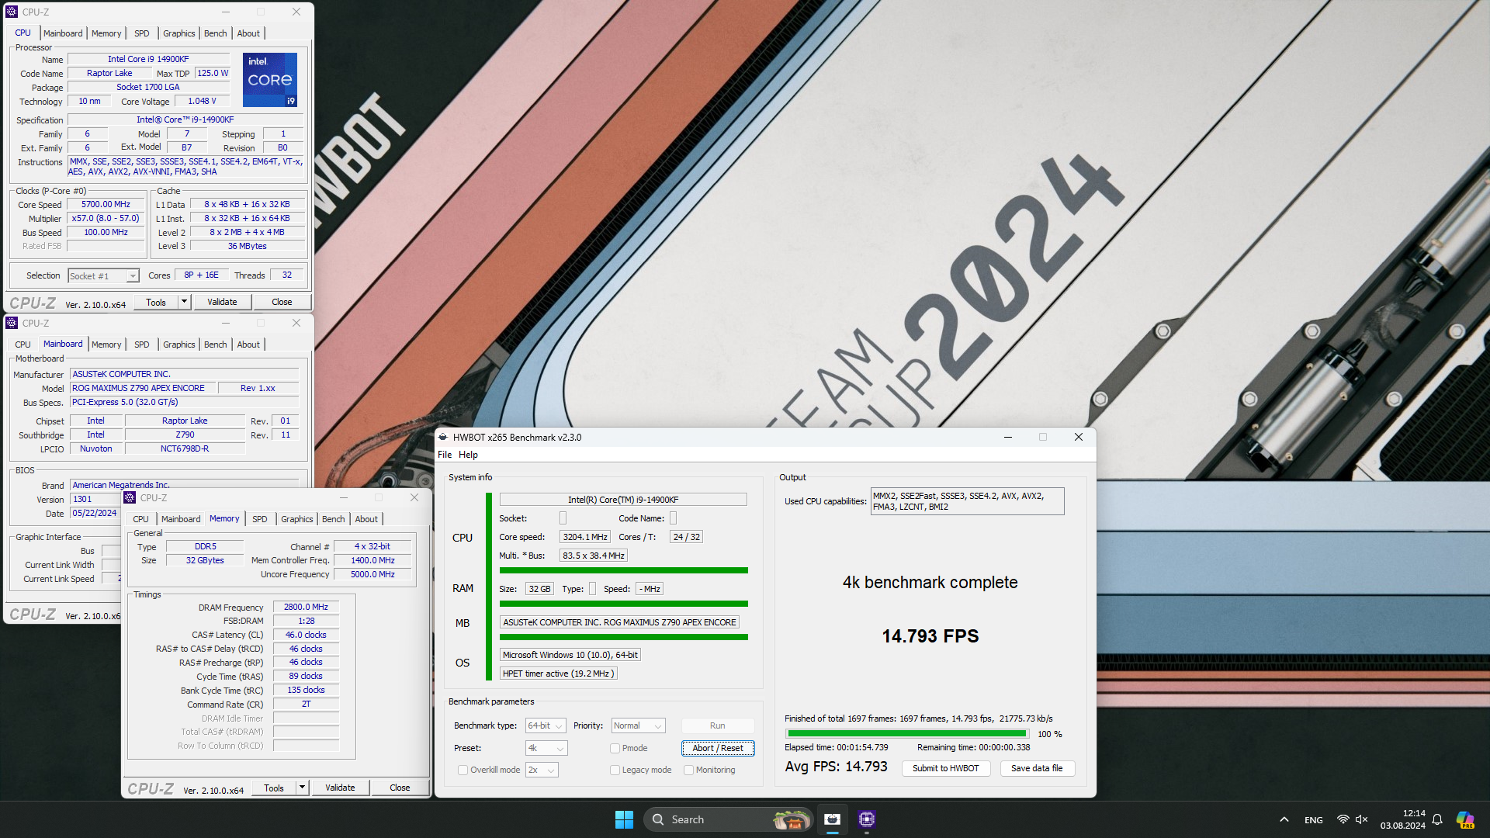Open the notifications bell icon
Screen dimensions: 1490x838
pyautogui.click(x=1437, y=819)
